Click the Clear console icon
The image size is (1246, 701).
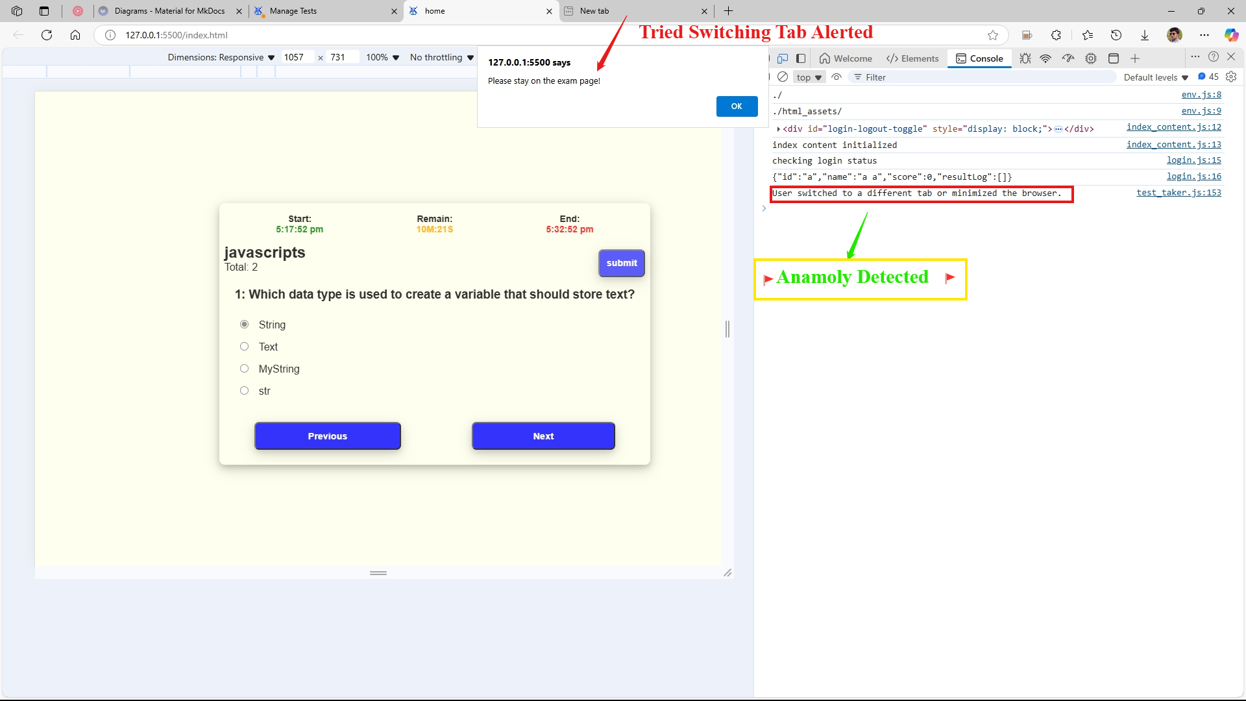[783, 77]
